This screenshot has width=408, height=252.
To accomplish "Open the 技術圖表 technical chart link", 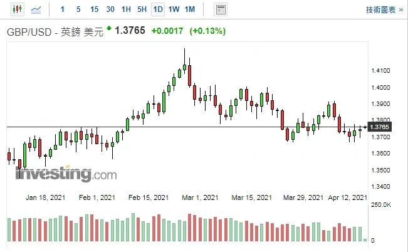I will (384, 10).
